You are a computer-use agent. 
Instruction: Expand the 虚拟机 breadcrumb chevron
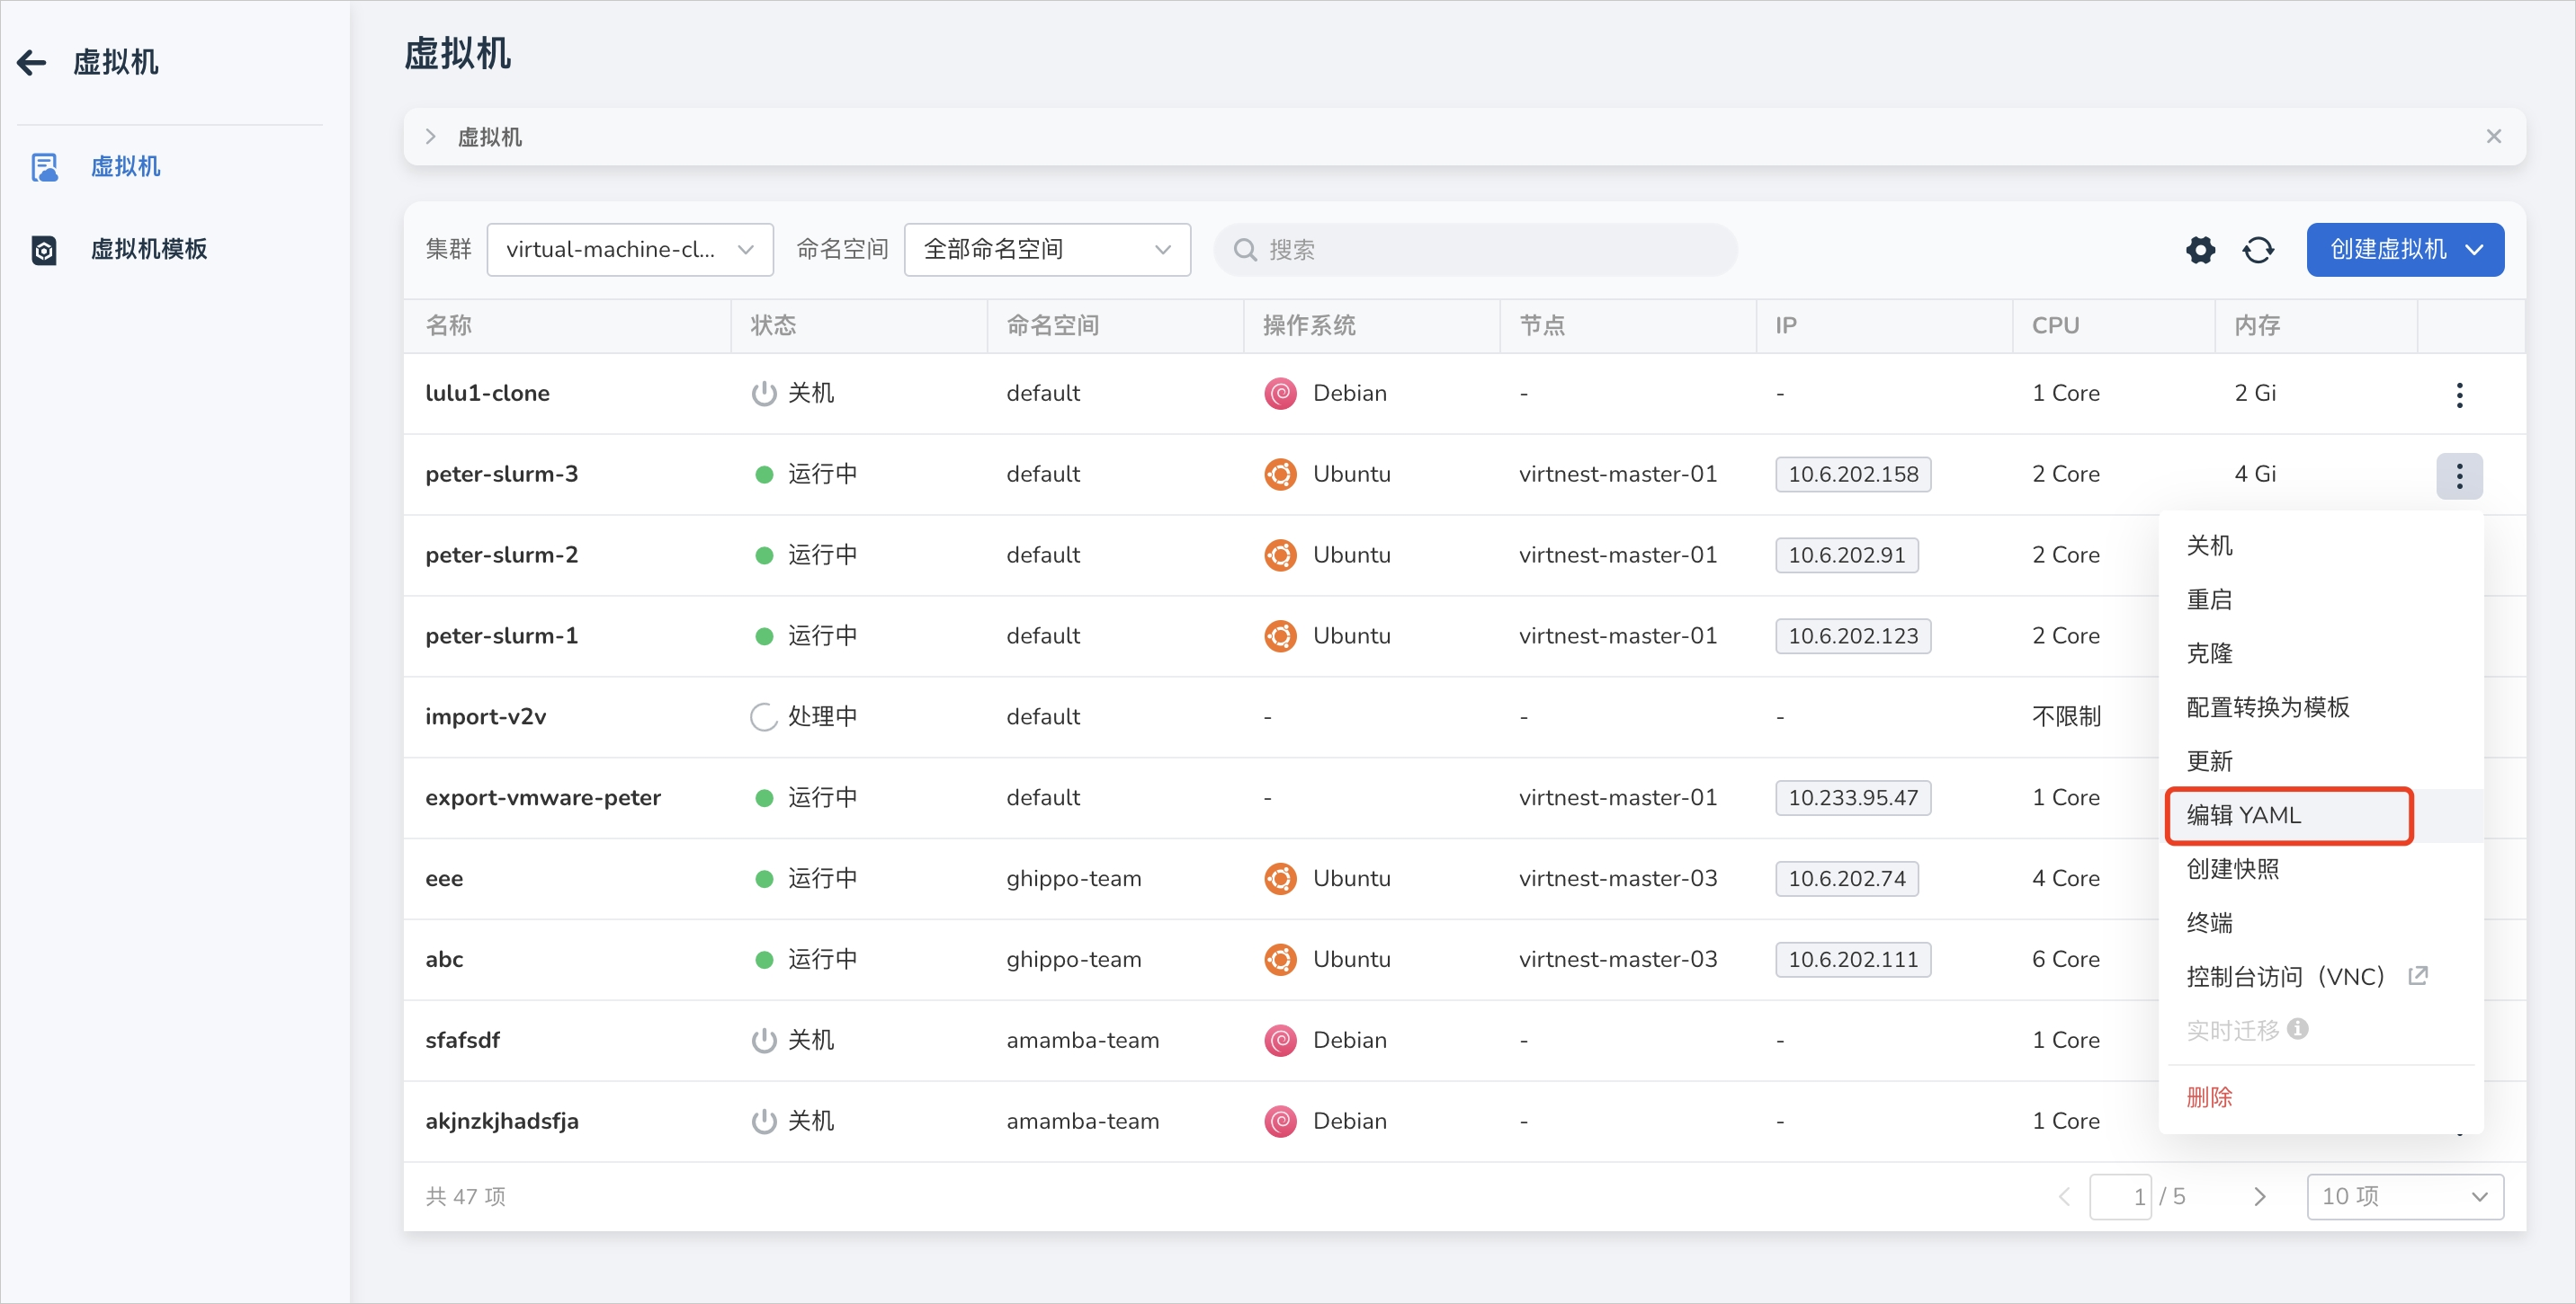[x=431, y=137]
